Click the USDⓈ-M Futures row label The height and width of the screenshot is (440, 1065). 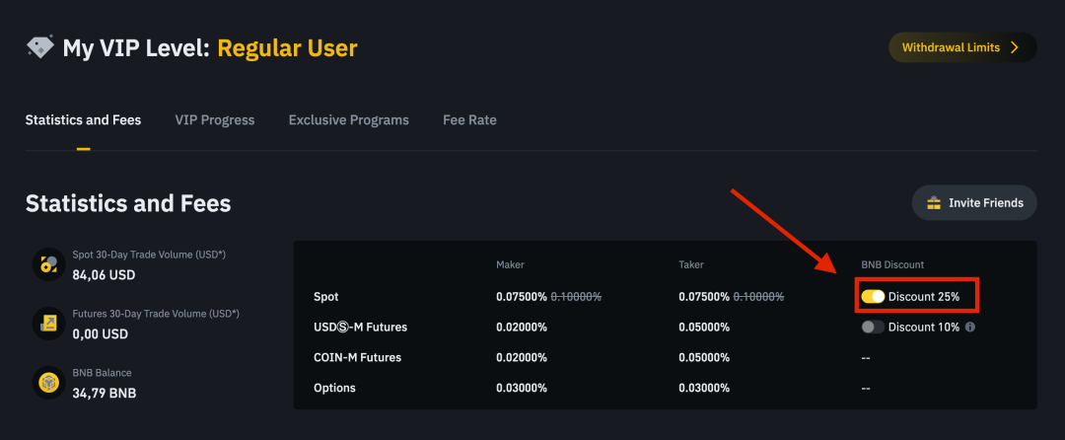click(361, 327)
